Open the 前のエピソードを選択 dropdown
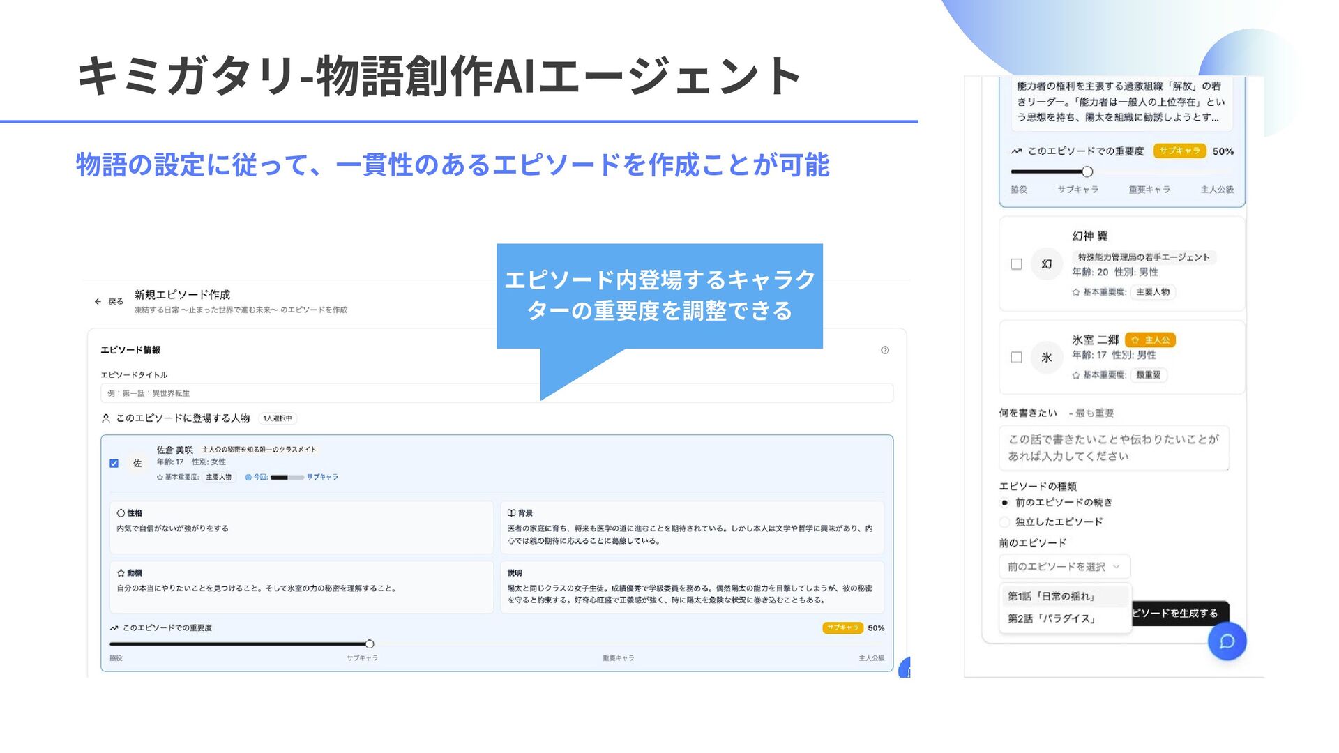This screenshot has height=753, width=1339. click(1064, 567)
